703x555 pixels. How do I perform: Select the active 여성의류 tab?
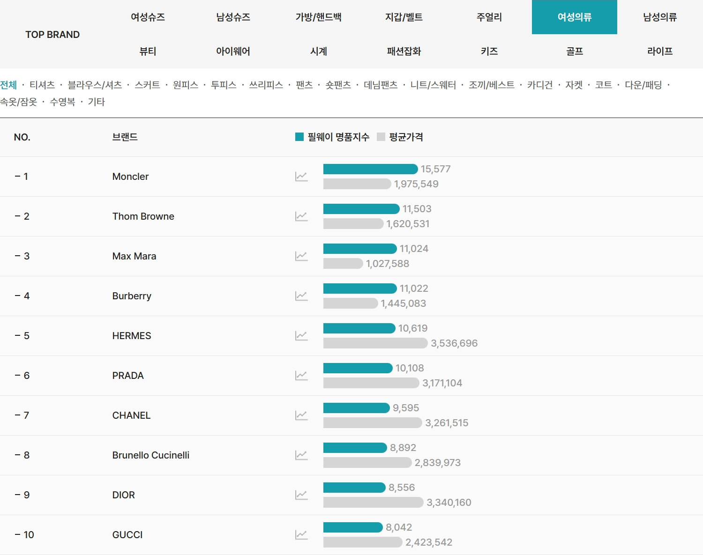coord(575,17)
